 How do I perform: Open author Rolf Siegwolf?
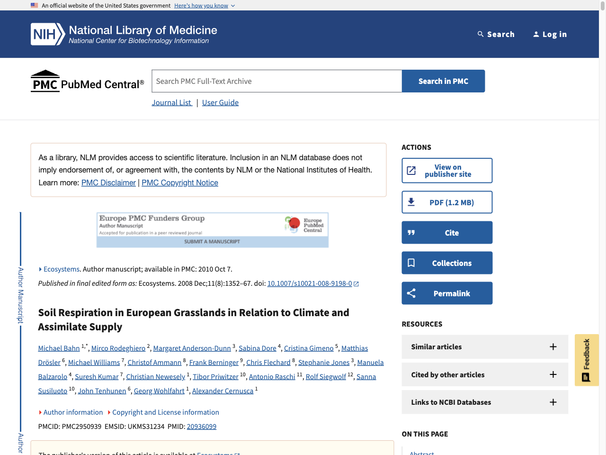326,377
